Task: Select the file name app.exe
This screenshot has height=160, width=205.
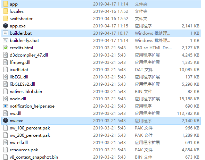Action: click(18, 26)
